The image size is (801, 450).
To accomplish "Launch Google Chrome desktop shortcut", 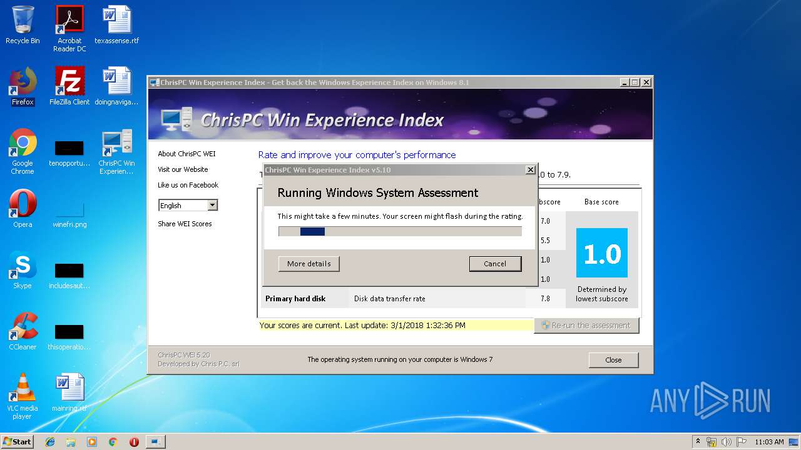I will click(x=23, y=152).
